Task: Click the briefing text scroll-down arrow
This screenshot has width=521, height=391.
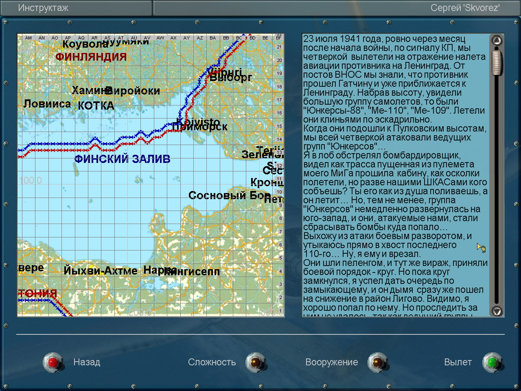Action: coord(497,311)
